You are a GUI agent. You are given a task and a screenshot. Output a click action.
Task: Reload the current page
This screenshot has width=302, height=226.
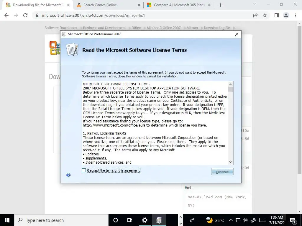[25, 15]
